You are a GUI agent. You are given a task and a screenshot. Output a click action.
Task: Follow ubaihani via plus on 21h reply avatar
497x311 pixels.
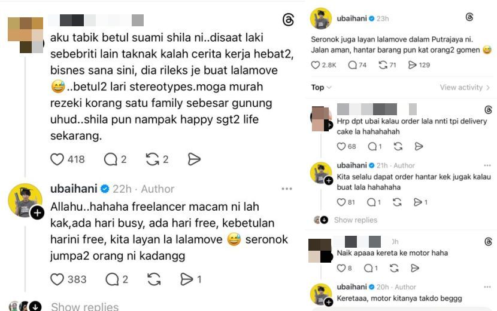pyautogui.click(x=329, y=180)
